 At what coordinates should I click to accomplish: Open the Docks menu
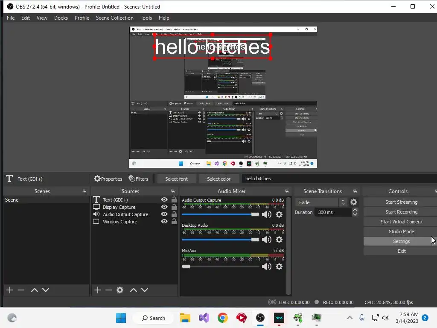pos(61,18)
